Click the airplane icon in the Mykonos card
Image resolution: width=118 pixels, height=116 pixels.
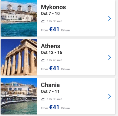[x=43, y=21]
